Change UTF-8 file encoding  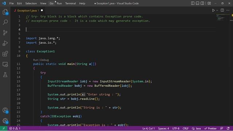(x=175, y=128)
